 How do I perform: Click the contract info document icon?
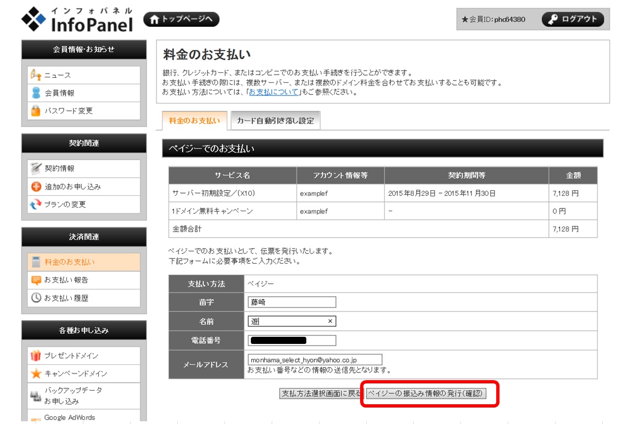tap(36, 168)
